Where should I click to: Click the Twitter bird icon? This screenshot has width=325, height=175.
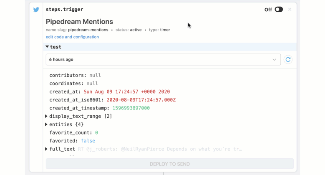point(36,10)
